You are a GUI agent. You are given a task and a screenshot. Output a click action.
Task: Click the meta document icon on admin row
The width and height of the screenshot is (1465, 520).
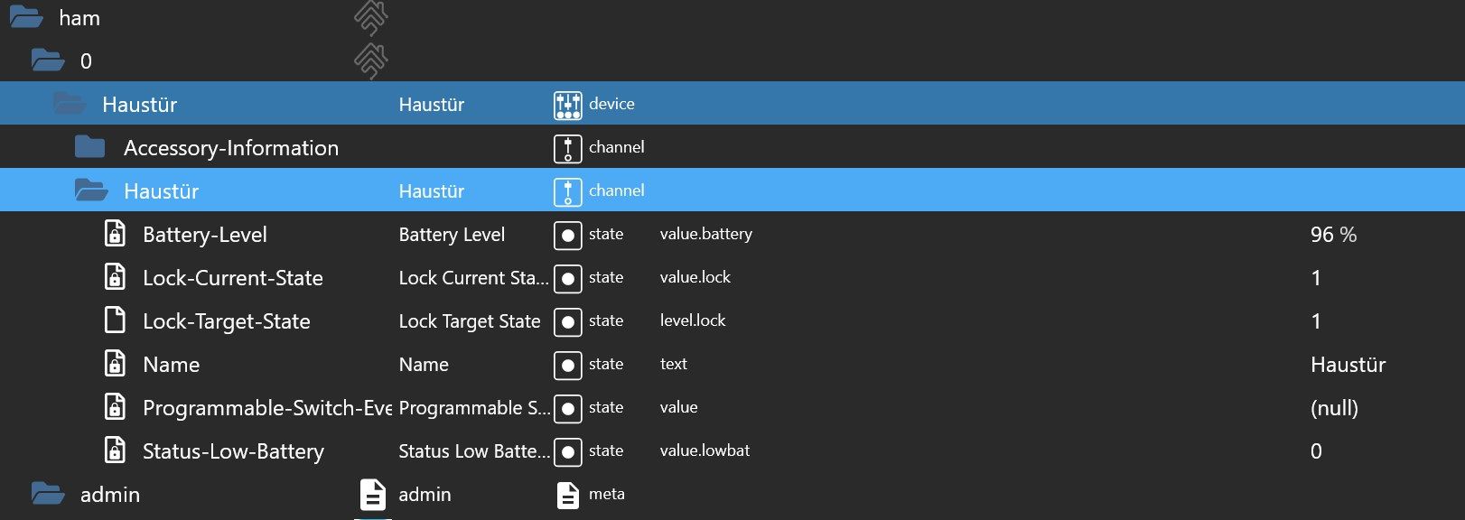click(567, 495)
